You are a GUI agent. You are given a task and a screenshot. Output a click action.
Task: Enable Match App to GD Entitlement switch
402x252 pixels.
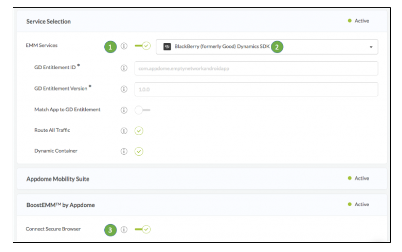pos(142,110)
